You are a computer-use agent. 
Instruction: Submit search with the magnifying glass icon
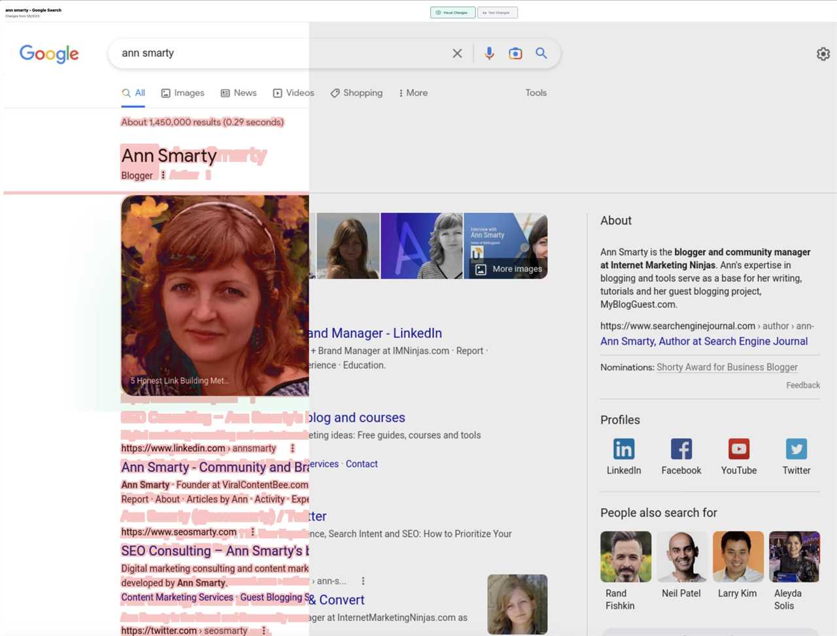click(x=541, y=53)
